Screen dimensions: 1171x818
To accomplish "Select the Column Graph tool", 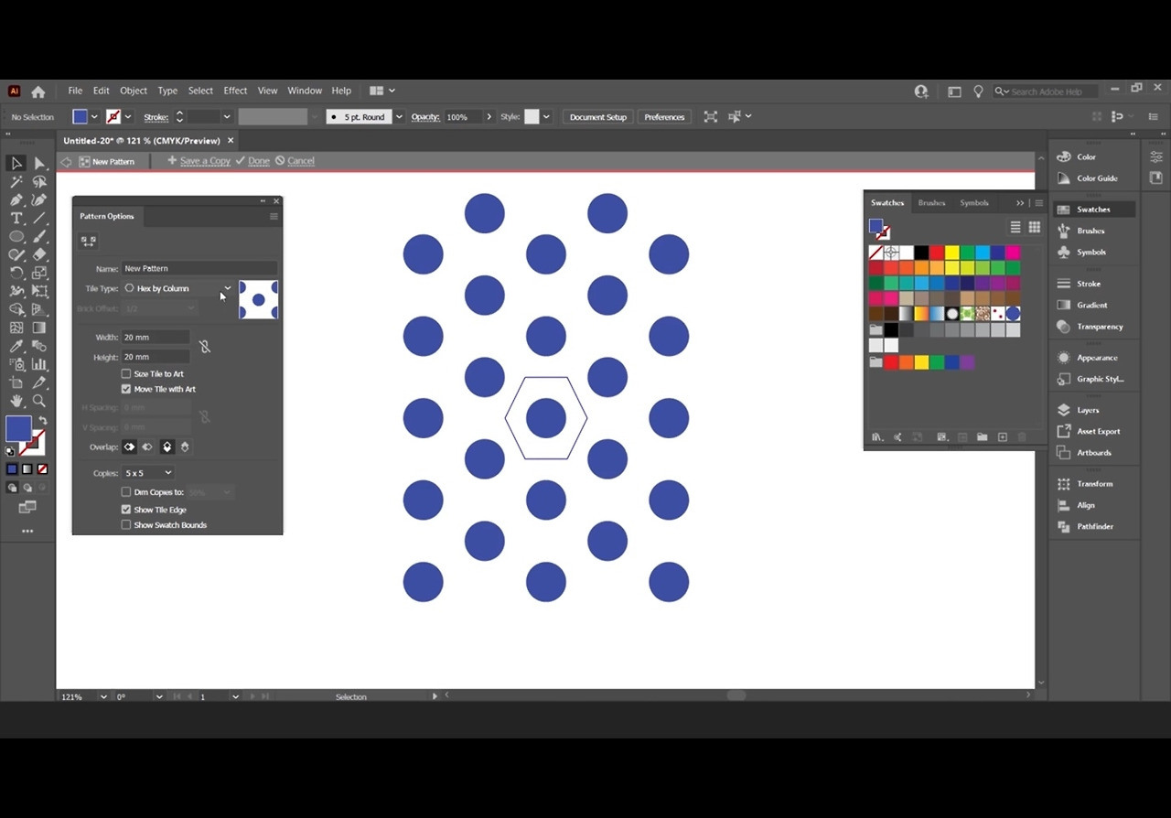I will 39,364.
